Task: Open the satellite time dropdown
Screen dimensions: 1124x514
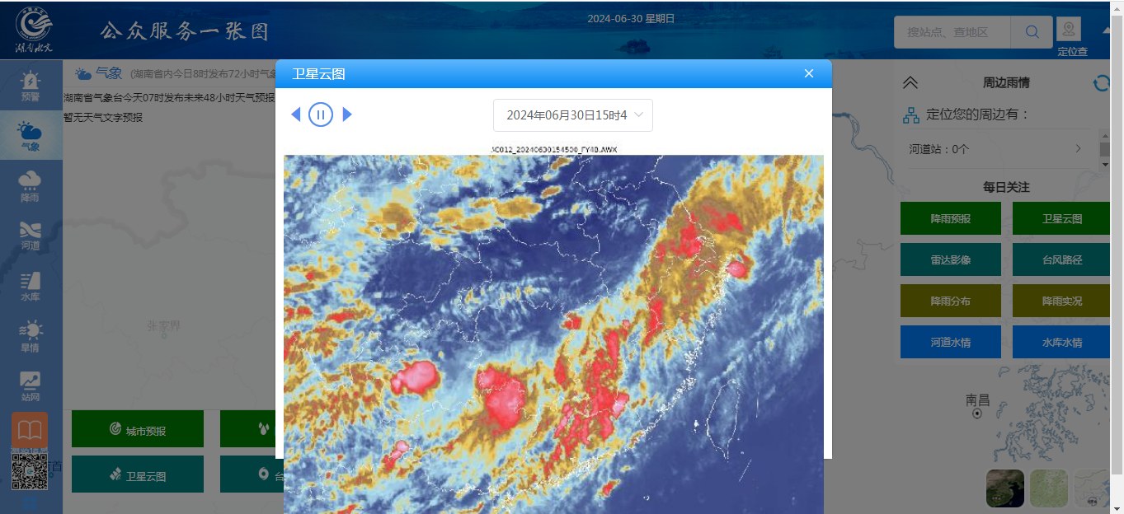Action: [x=573, y=115]
